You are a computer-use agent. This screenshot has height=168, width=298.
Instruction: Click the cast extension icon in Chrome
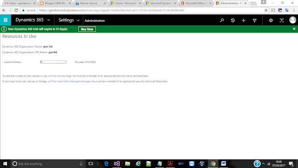coord(273,10)
